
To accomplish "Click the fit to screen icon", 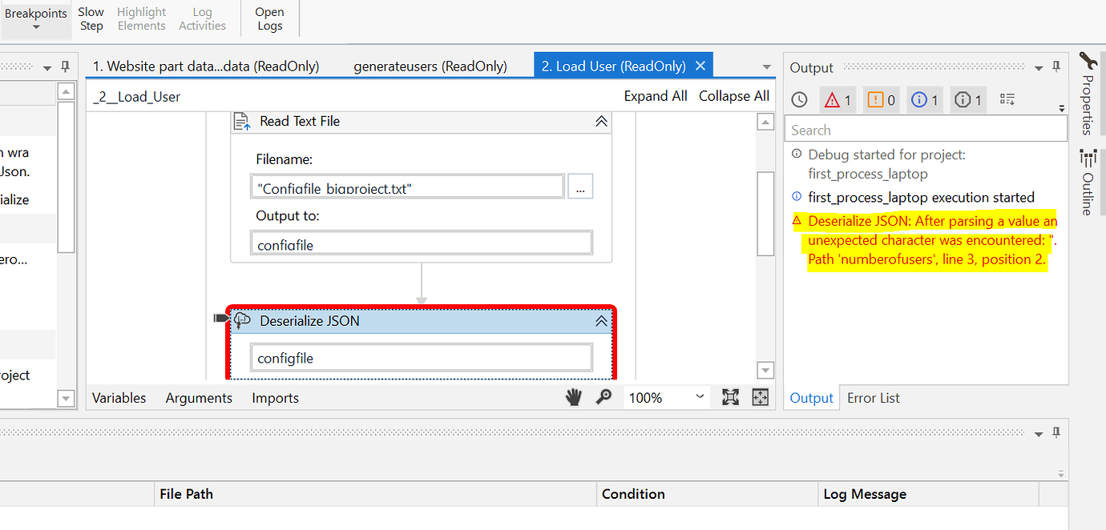I will point(730,397).
